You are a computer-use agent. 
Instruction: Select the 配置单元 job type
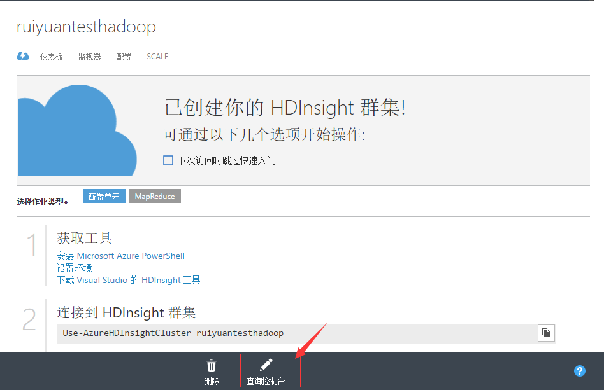tap(104, 197)
